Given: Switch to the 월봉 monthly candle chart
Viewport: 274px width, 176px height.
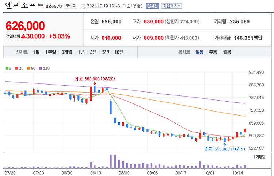Looking at the screenshot, I should (227, 52).
